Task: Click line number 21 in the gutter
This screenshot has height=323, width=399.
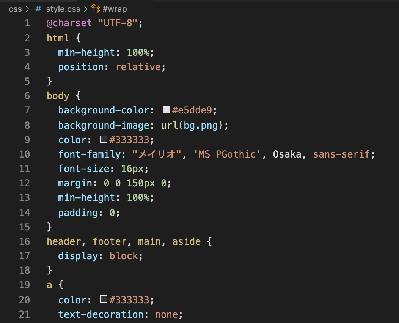Action: click(24, 314)
